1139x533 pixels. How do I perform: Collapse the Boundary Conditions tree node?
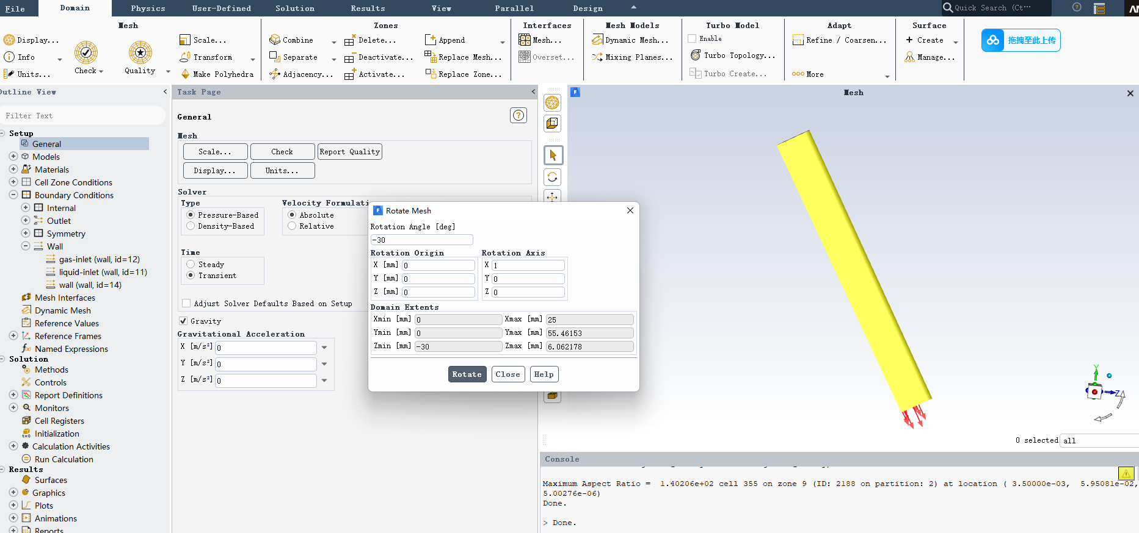point(13,195)
